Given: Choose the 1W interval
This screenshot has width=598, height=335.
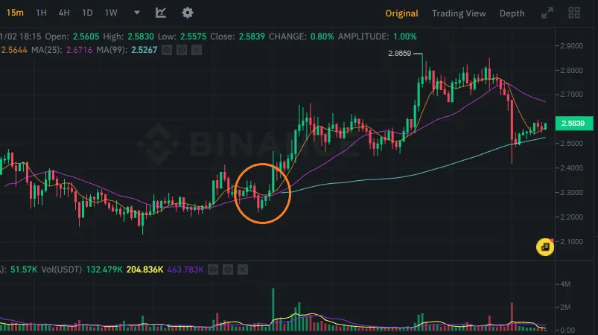Looking at the screenshot, I should 111,13.
